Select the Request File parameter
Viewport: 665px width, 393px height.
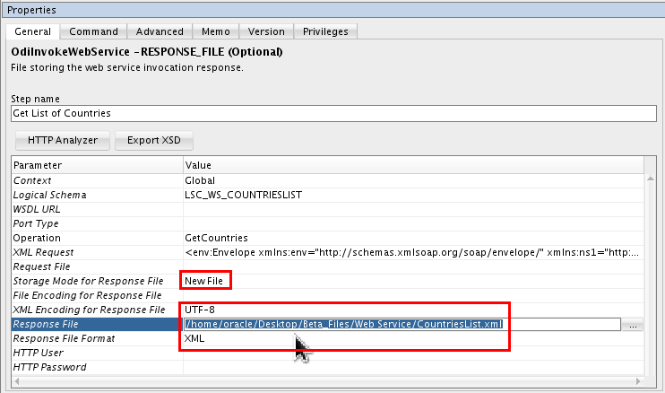[97, 266]
